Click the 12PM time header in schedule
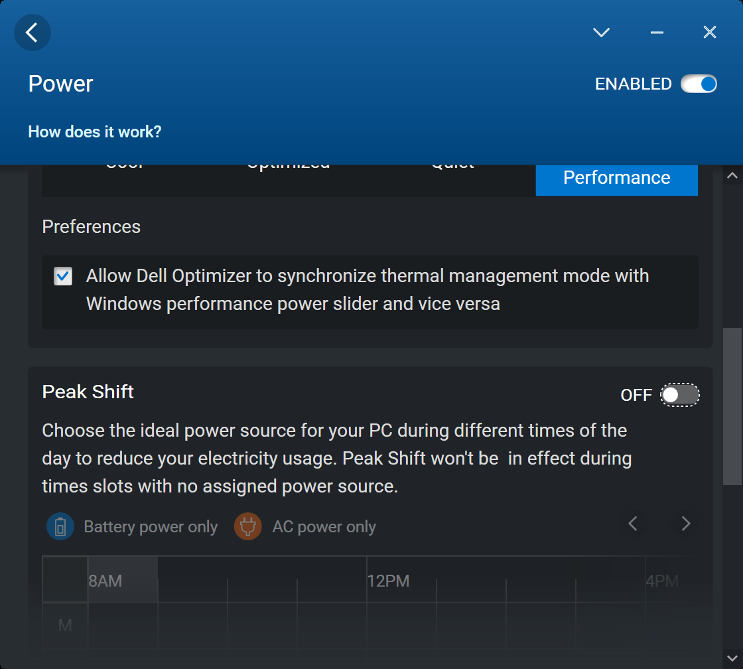 (x=388, y=581)
